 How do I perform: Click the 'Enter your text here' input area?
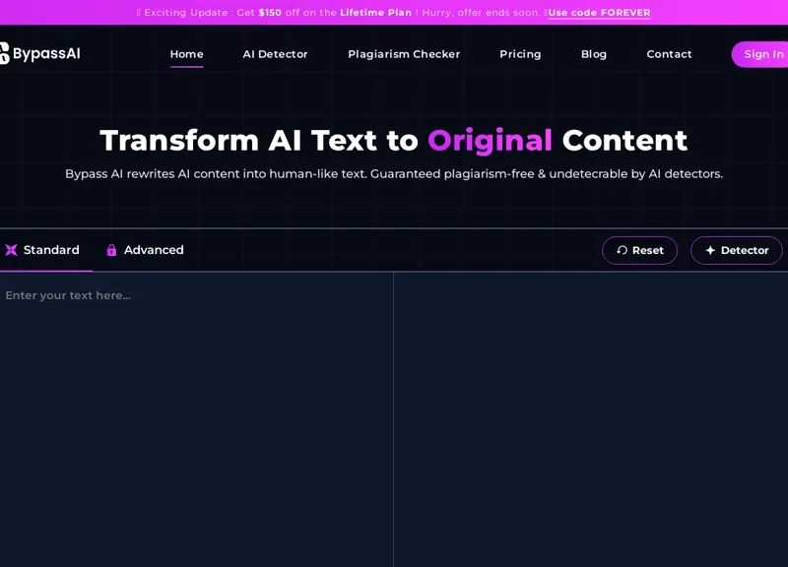195,413
